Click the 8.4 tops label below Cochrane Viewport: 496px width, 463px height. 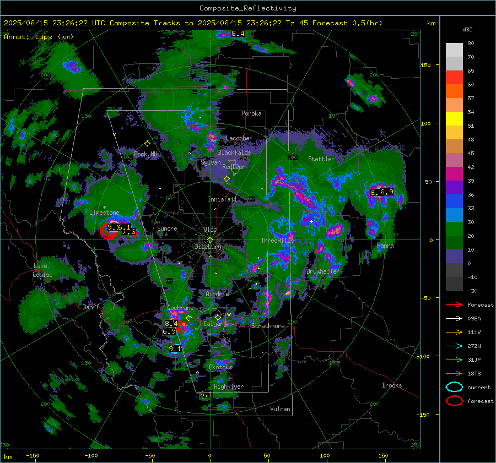(171, 324)
